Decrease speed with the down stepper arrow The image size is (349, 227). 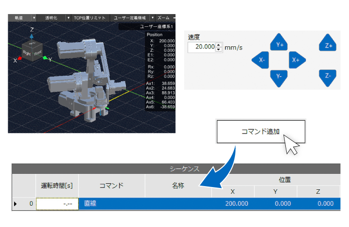coord(219,49)
